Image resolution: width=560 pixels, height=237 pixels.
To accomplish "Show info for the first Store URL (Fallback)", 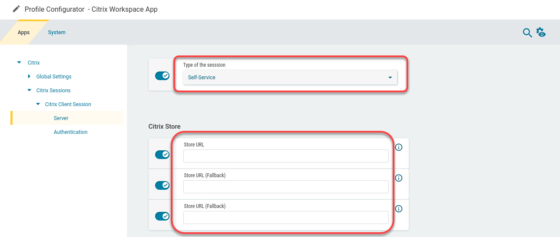I will [399, 178].
